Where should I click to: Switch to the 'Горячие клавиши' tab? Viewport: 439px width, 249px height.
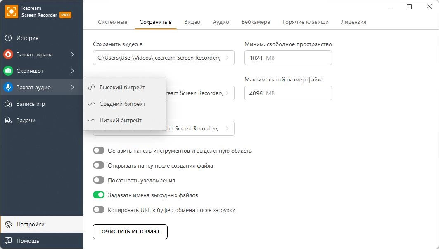(306, 22)
